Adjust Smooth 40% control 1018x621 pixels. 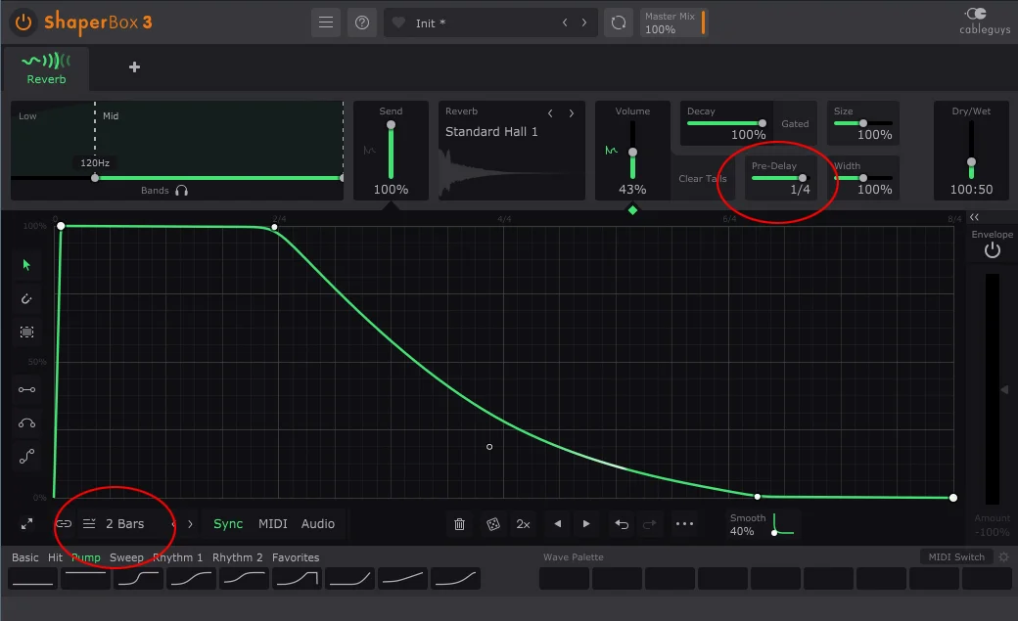click(762, 524)
